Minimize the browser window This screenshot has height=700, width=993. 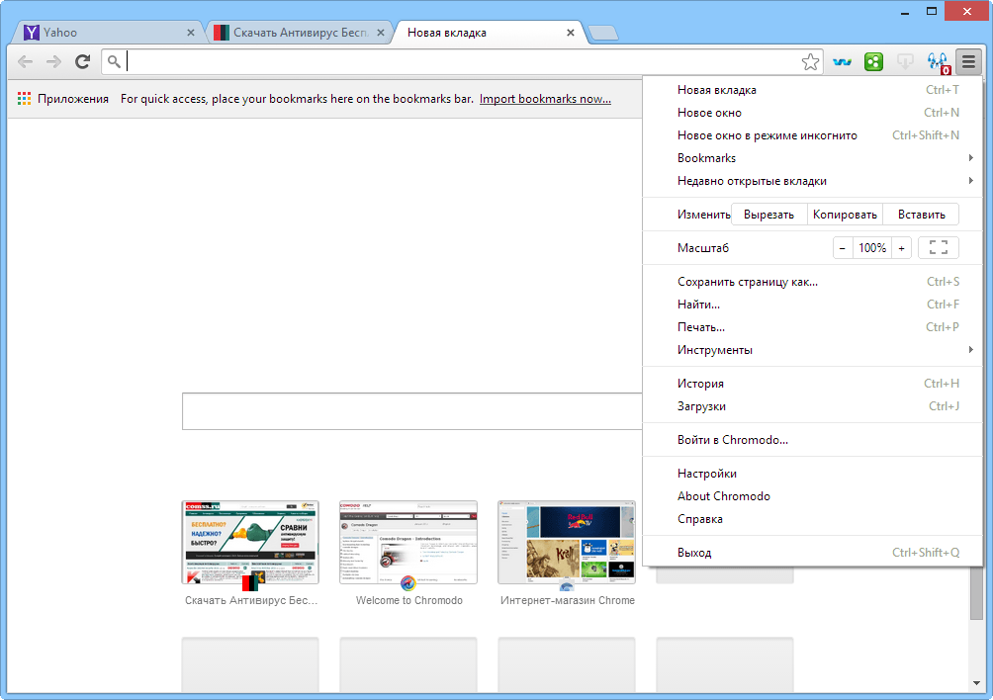905,12
